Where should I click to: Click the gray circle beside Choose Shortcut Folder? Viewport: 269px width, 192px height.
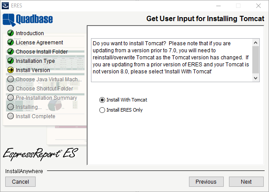[x=11, y=88]
